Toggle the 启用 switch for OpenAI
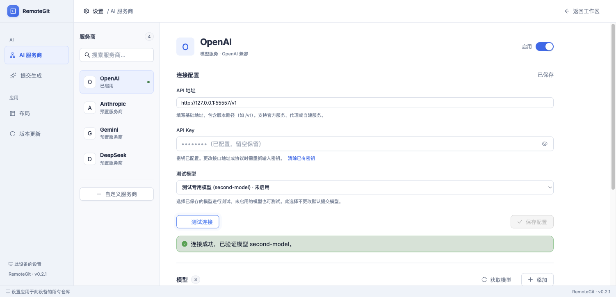The image size is (616, 297). tap(545, 46)
